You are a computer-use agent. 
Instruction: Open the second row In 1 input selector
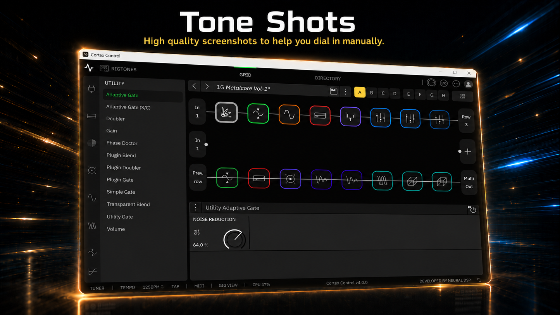click(197, 144)
